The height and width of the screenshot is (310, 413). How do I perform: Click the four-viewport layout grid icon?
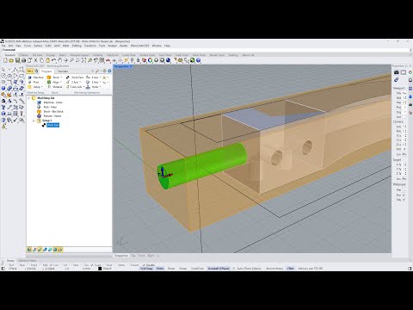[102, 60]
